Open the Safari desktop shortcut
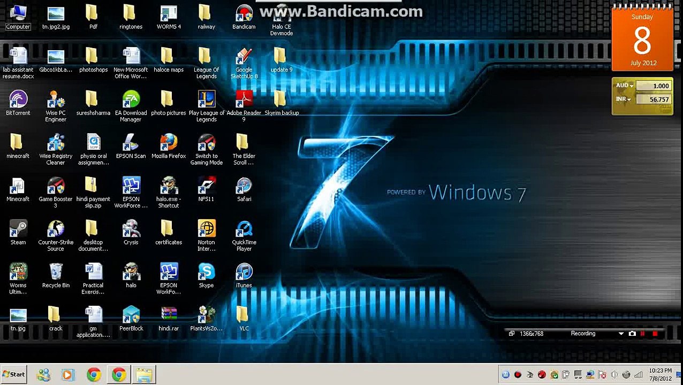This screenshot has height=385, width=683. point(244,190)
